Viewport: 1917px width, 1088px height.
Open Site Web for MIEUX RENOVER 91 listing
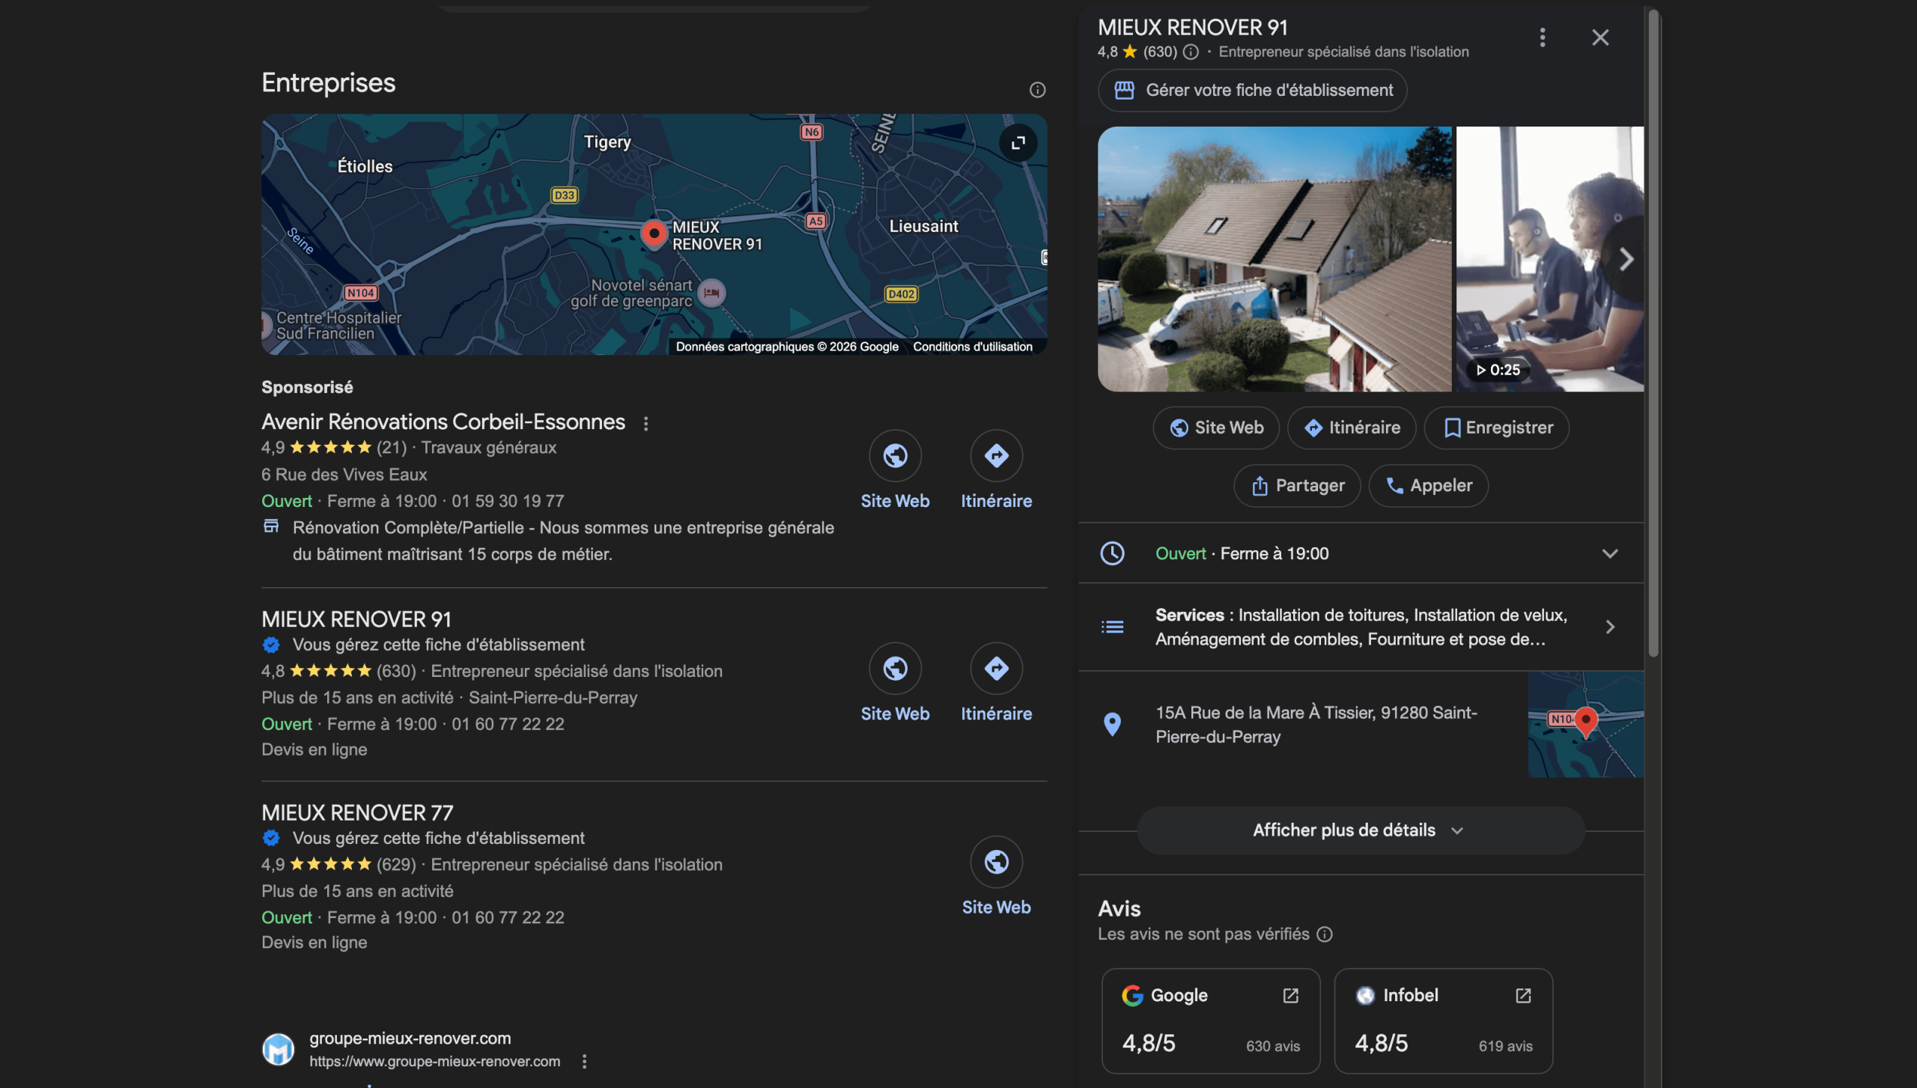point(895,683)
